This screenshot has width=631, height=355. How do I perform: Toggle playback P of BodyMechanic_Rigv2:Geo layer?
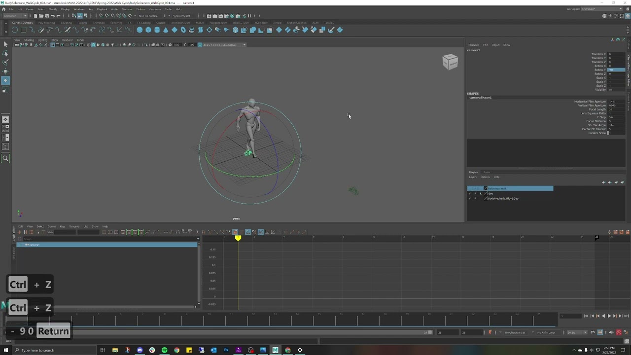pos(475,199)
